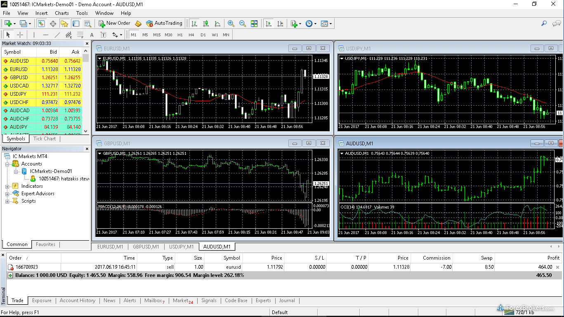Open the search magnifier icon
564x317 pixels.
[x=544, y=24]
